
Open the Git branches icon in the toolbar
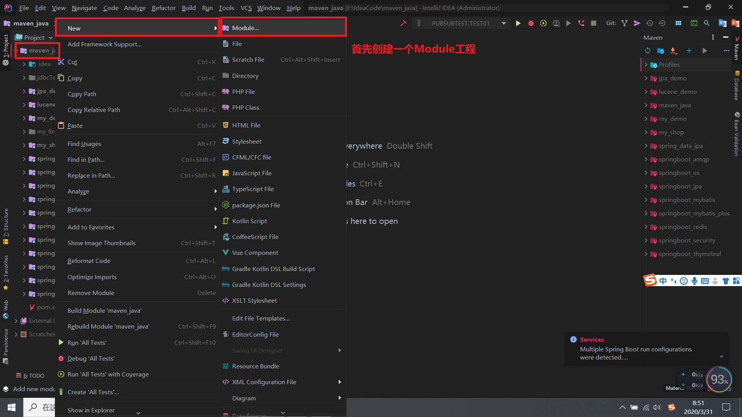click(x=625, y=23)
